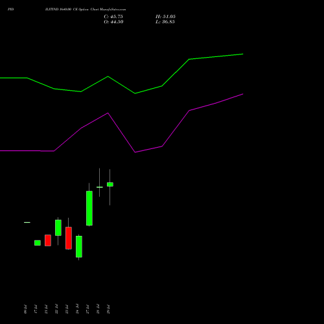Click the tall green candle for 27 Jul

coord(89,208)
